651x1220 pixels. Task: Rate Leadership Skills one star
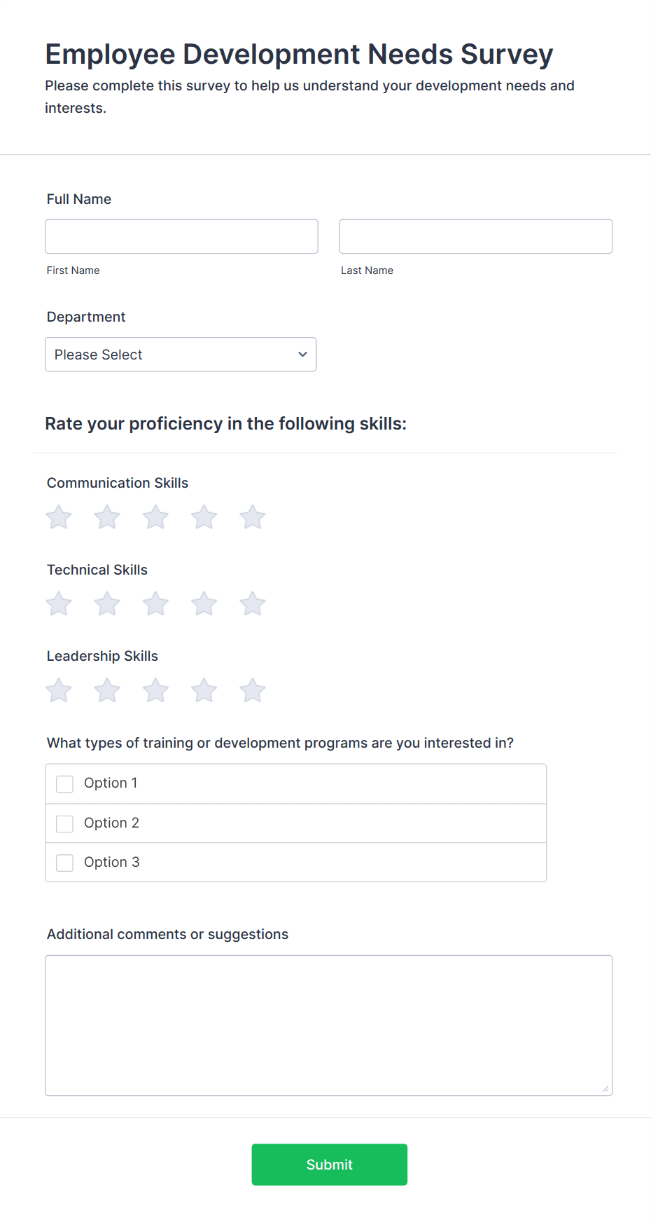[58, 690]
